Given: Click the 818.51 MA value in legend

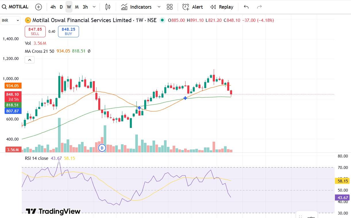Looking at the screenshot, I should point(79,51).
